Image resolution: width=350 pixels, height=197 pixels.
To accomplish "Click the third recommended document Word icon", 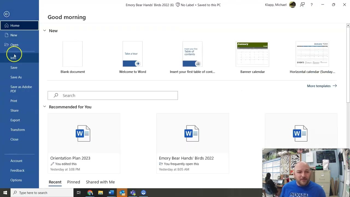I will coord(300,133).
